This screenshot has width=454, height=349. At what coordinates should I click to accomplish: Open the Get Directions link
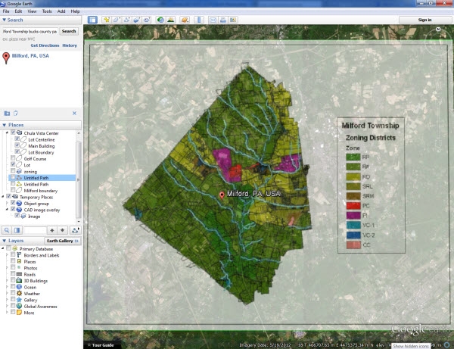click(x=45, y=45)
